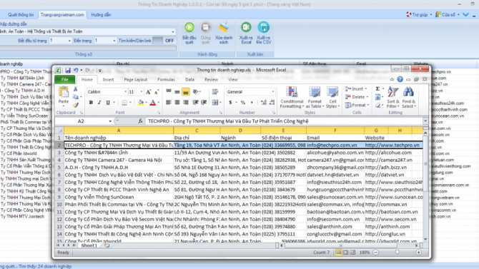This screenshot has height=269, width=479.
Task: Open the Hướng dẫn tab
Action: coord(101,15)
